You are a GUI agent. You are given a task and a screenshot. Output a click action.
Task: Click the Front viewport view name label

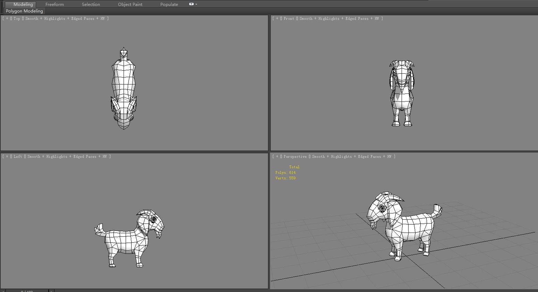coord(289,18)
